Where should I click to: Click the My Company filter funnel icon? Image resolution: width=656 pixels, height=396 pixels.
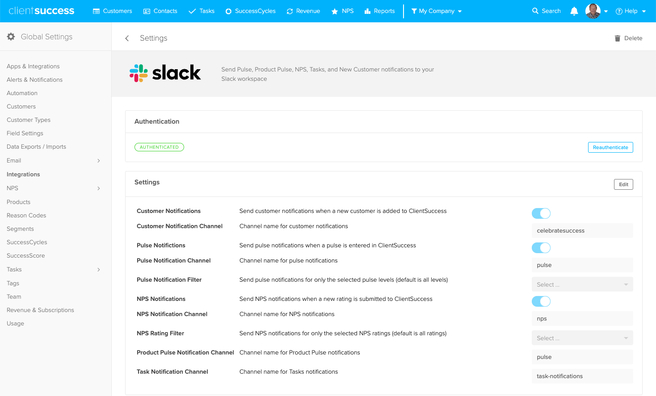414,11
